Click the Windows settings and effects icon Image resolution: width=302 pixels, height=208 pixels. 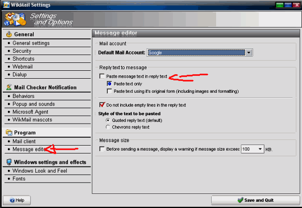point(9,162)
